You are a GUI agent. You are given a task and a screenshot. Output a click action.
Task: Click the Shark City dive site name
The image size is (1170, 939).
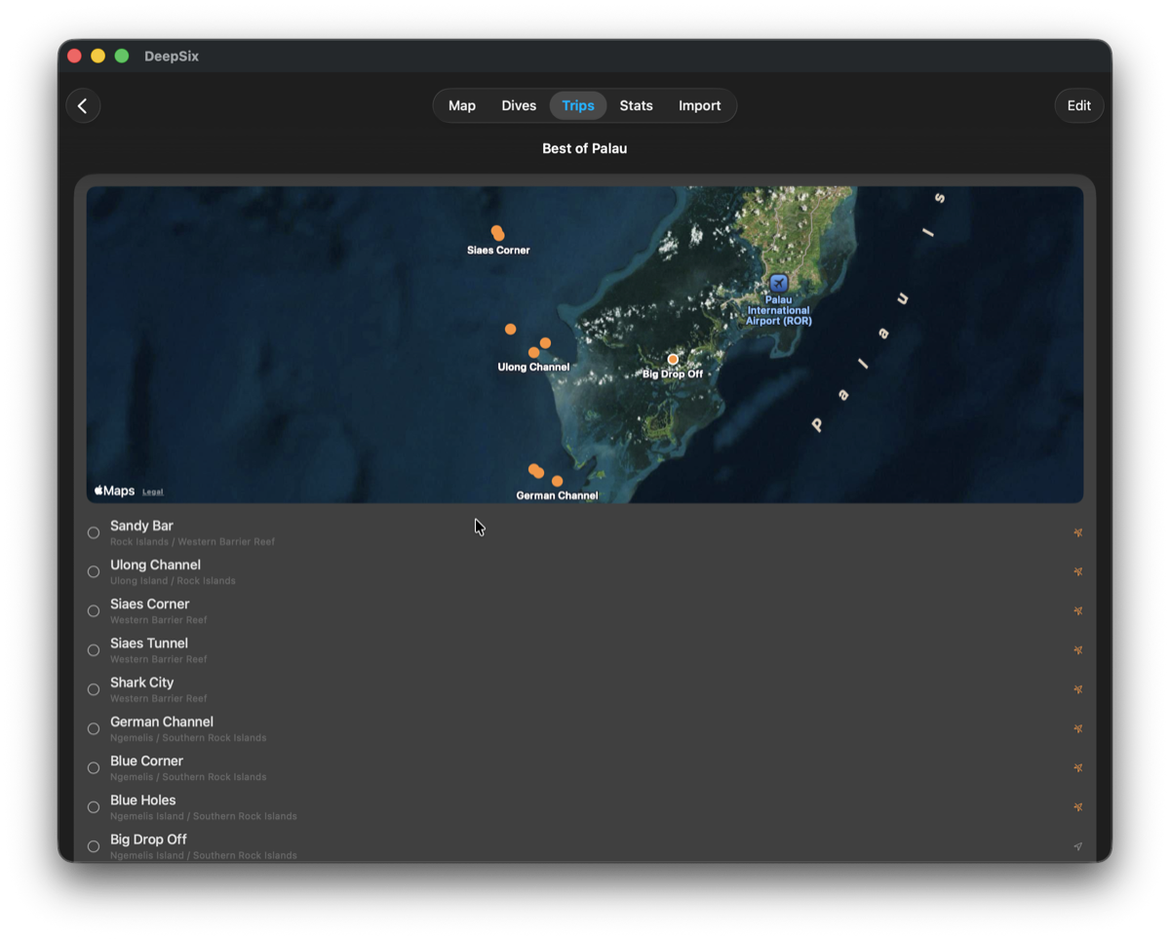[141, 683]
